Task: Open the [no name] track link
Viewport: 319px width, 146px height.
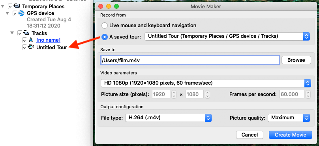Action: tap(48, 40)
